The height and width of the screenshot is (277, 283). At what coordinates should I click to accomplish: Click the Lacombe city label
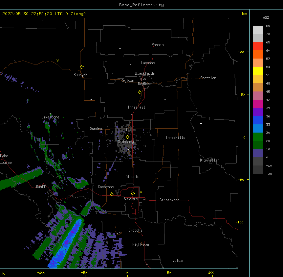pyautogui.click(x=148, y=63)
